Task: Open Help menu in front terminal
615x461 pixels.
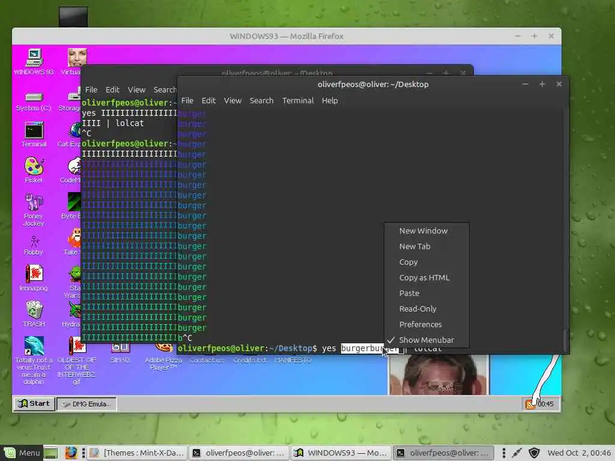Action: [x=330, y=100]
